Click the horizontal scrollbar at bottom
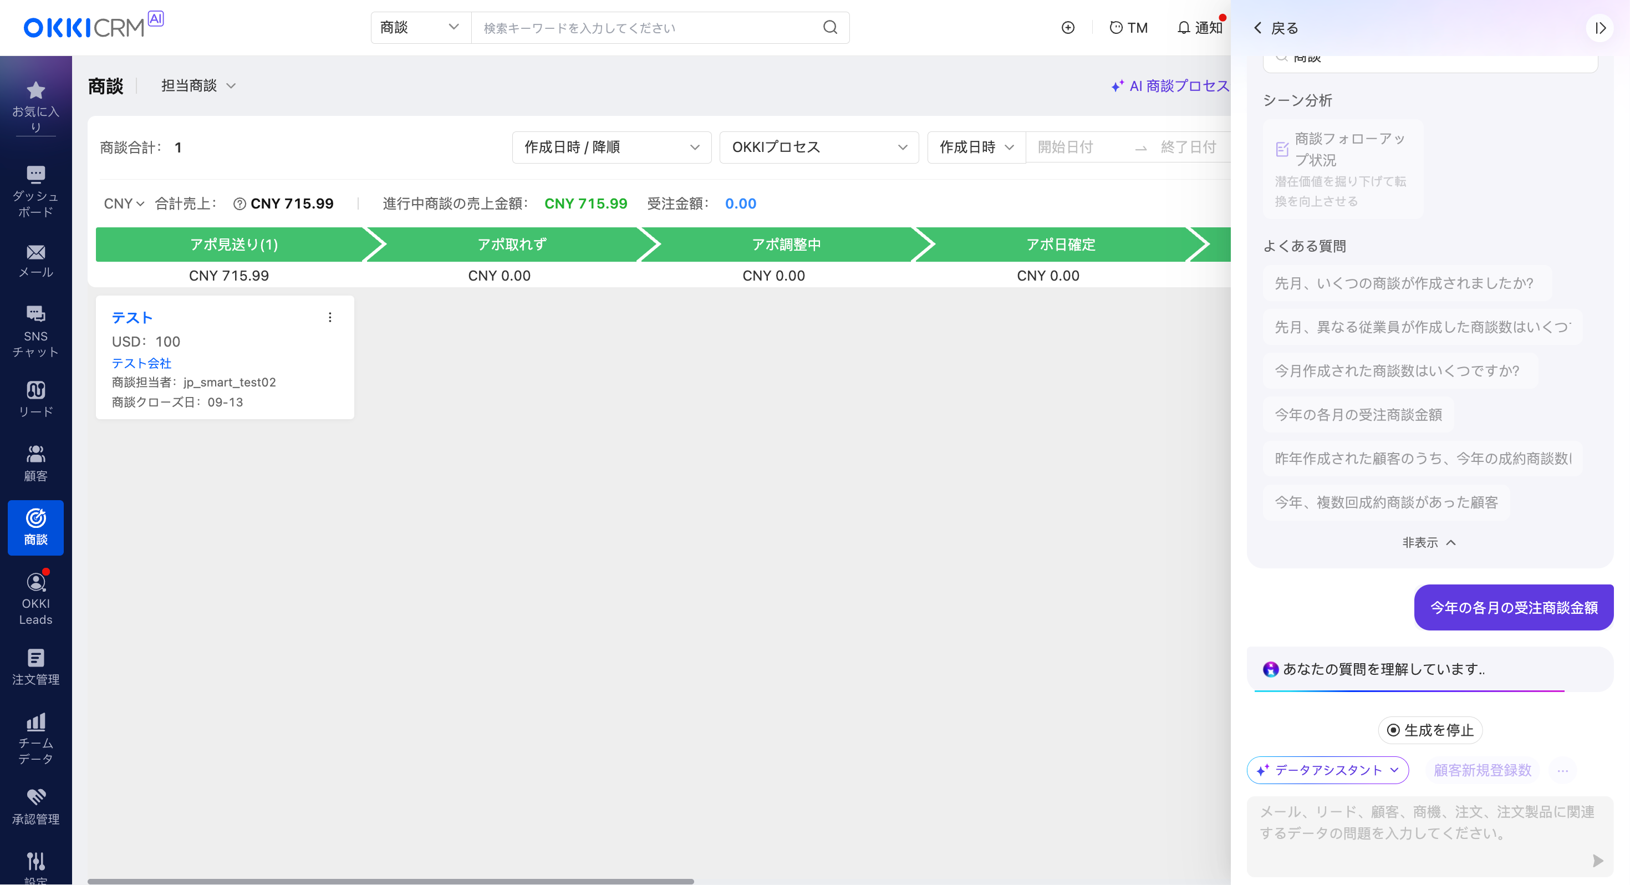The width and height of the screenshot is (1630, 885). coord(390,881)
